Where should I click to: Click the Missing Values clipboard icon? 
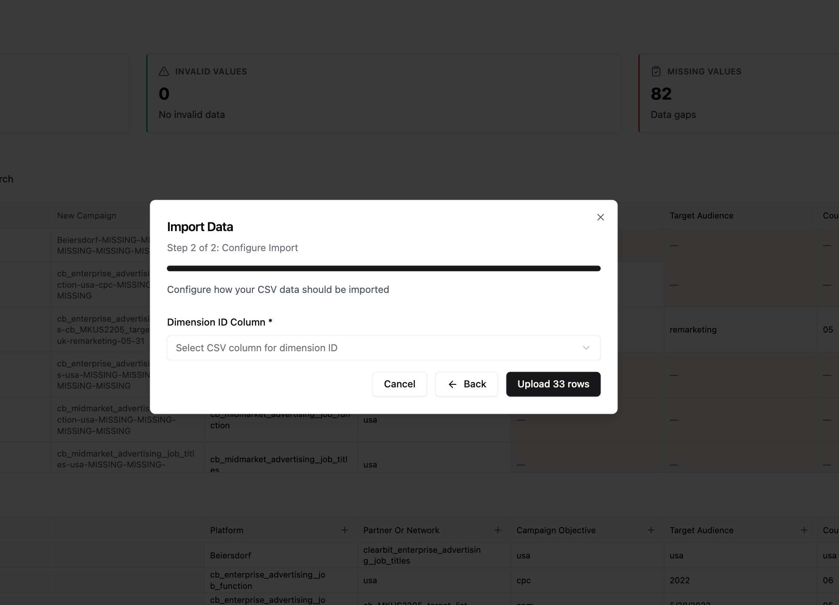click(656, 71)
